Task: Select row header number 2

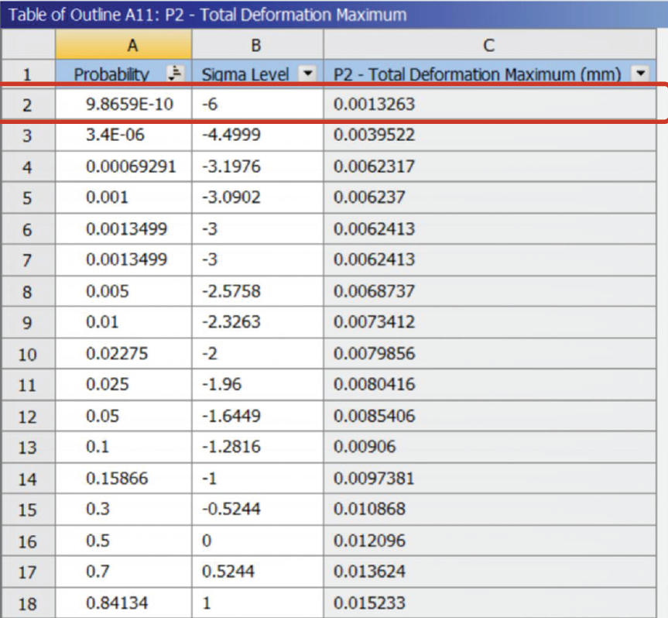Action: [28, 104]
